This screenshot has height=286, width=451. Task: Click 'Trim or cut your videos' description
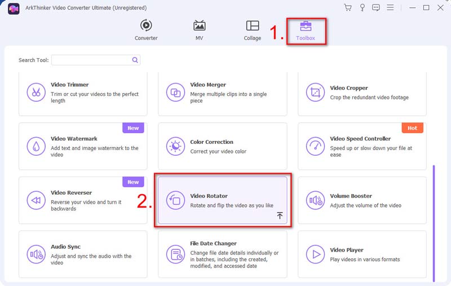(x=95, y=97)
